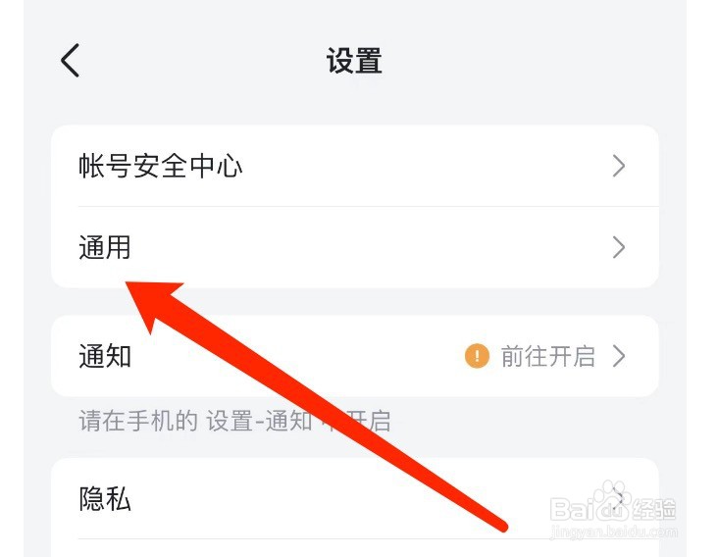Expand the 帐号安全中心 chevron
This screenshot has width=718, height=557.
tap(619, 166)
